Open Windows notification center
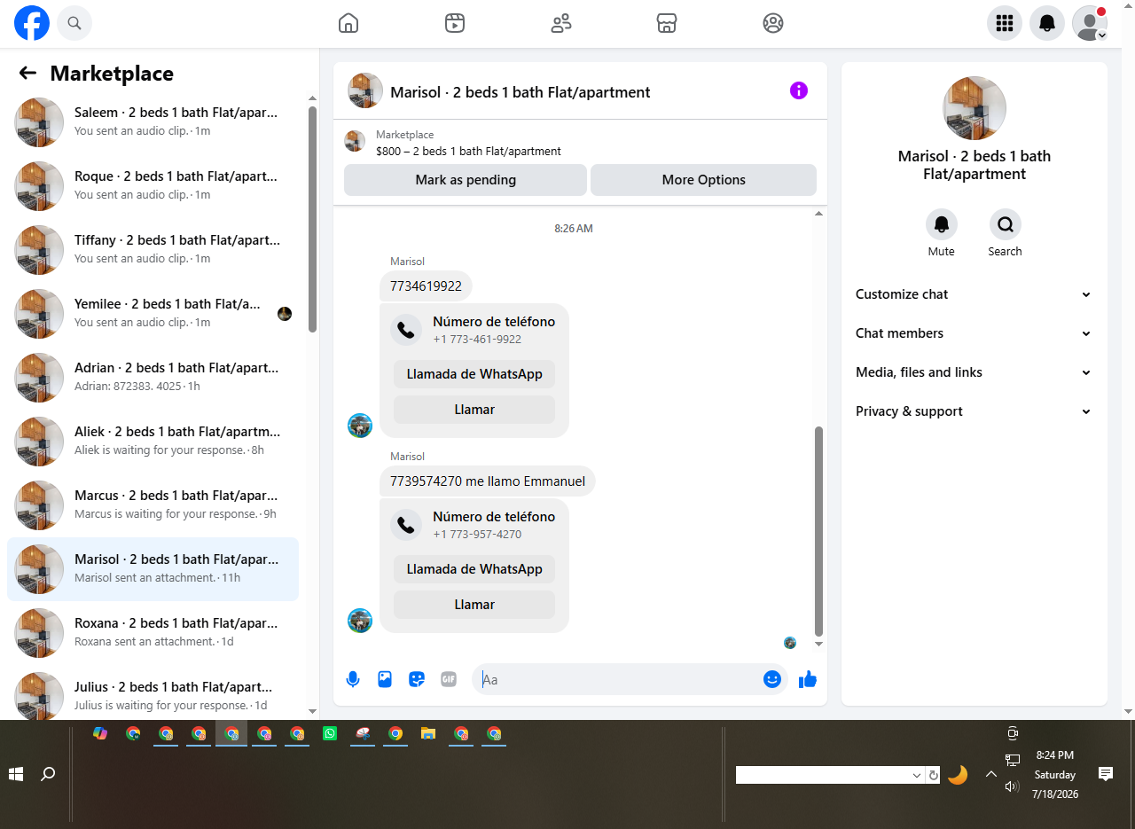This screenshot has height=829, width=1135. click(x=1106, y=774)
